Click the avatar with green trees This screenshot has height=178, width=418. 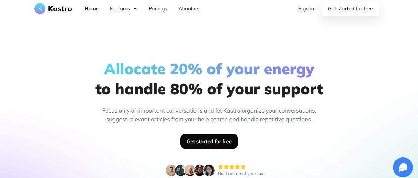coord(180,170)
